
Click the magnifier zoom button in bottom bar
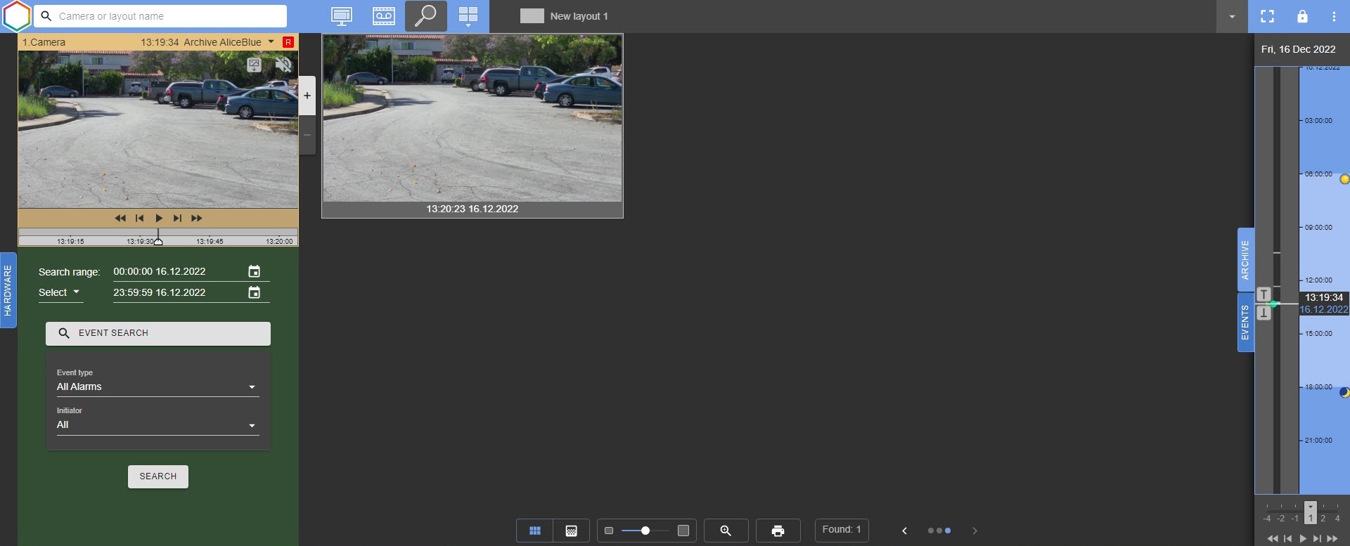726,531
